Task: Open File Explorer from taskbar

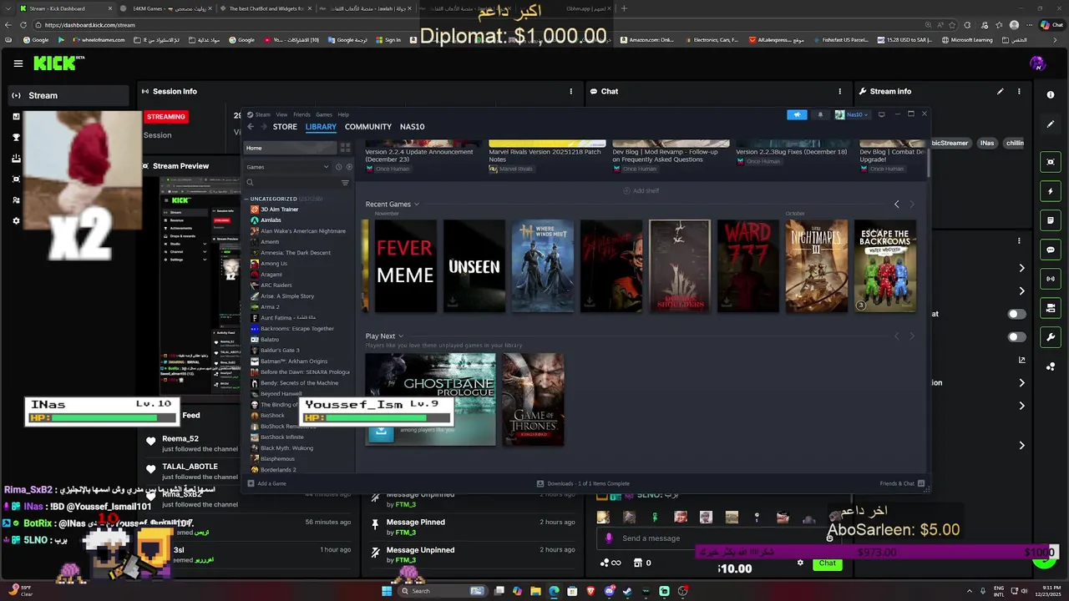Action: coord(535,591)
